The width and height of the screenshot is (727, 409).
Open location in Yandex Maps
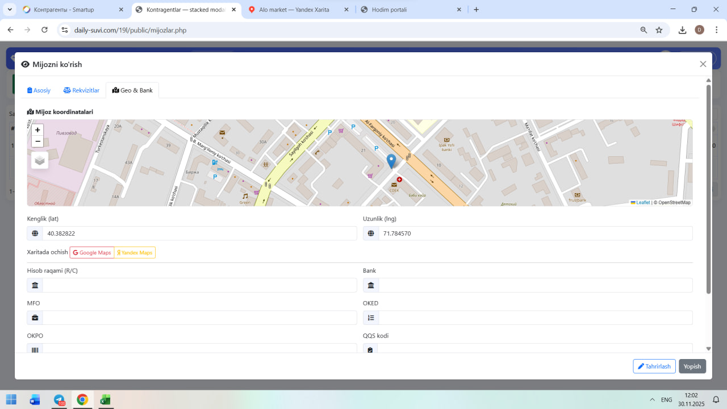tap(135, 253)
